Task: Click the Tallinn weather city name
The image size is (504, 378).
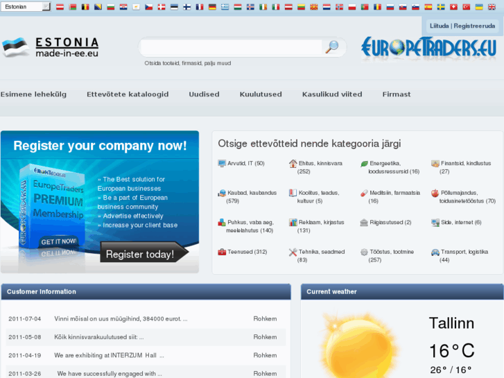Action: point(451,323)
